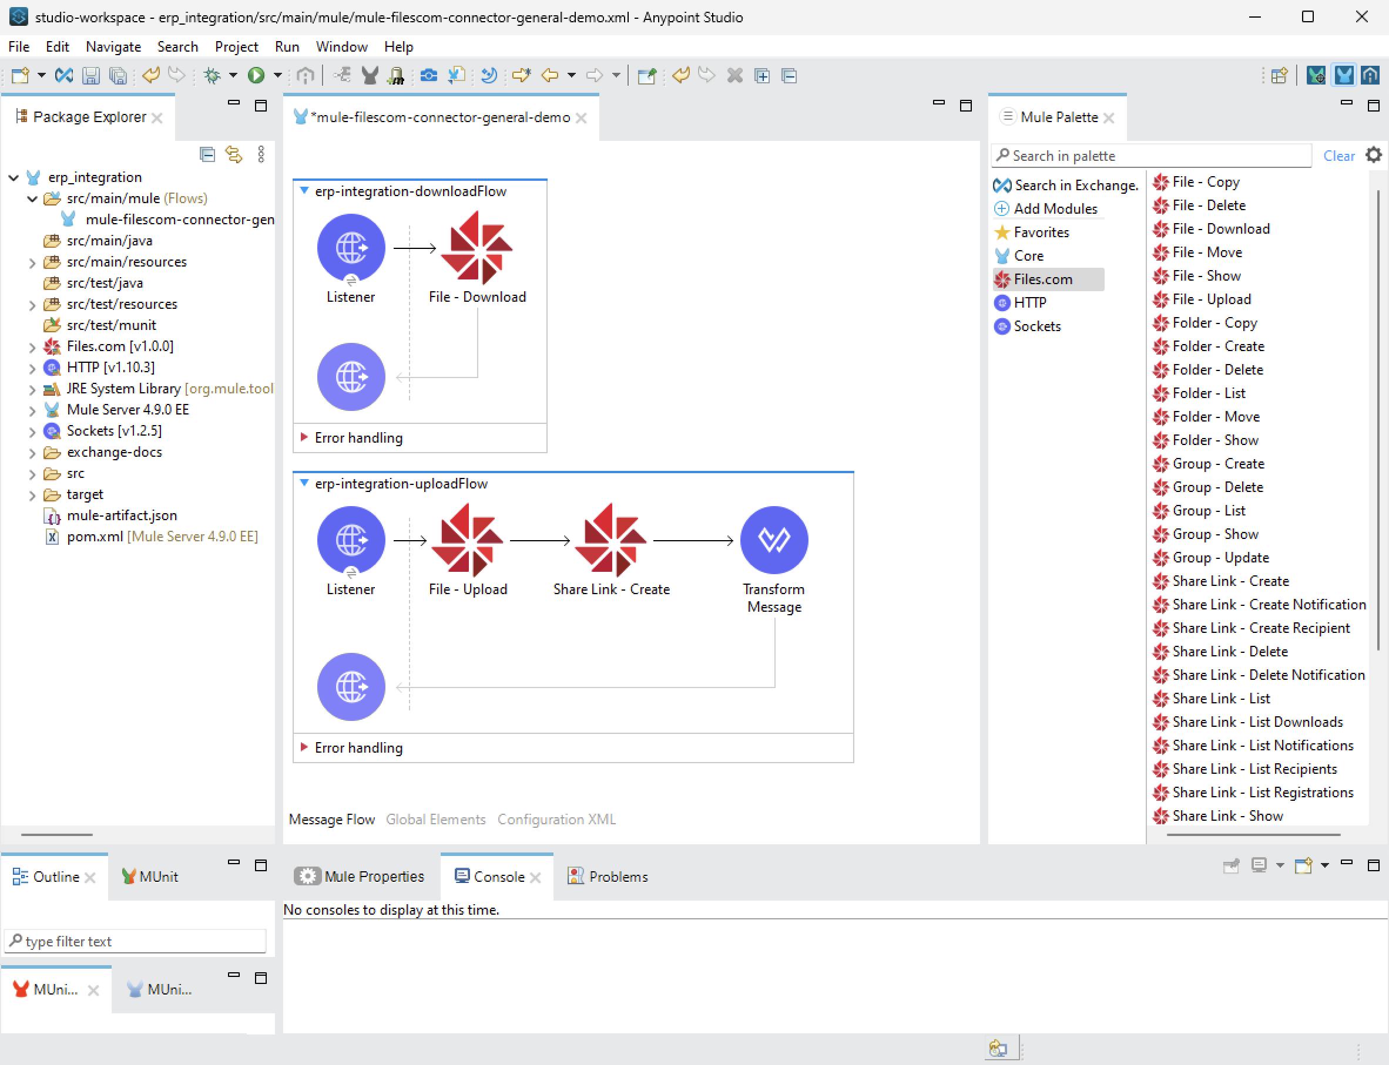Switch to the Configuration XML tab

click(x=556, y=819)
